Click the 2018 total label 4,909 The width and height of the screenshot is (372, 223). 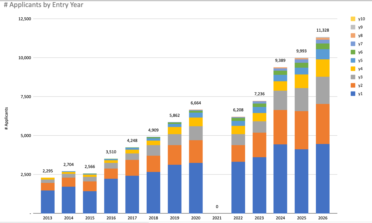[153, 130]
